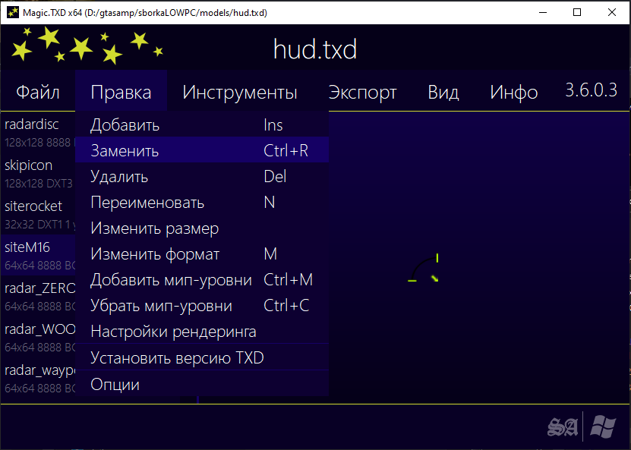The height and width of the screenshot is (450, 631).
Task: Select Удалить to delete the texture
Action: (119, 177)
